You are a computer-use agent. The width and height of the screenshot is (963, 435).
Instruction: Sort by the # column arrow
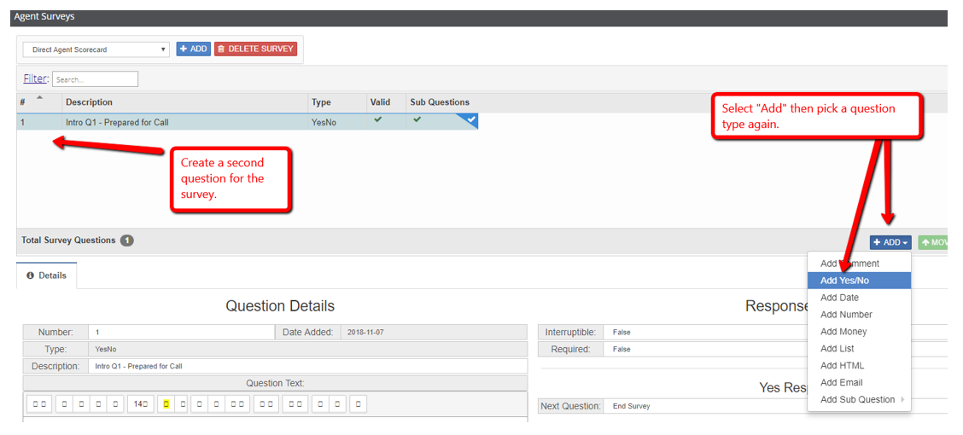tap(40, 97)
